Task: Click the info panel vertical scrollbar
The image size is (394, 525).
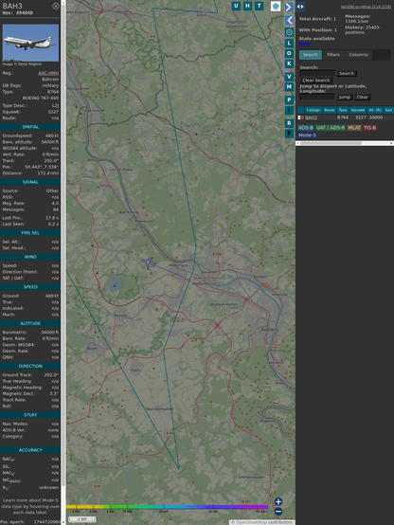Action: point(63,244)
